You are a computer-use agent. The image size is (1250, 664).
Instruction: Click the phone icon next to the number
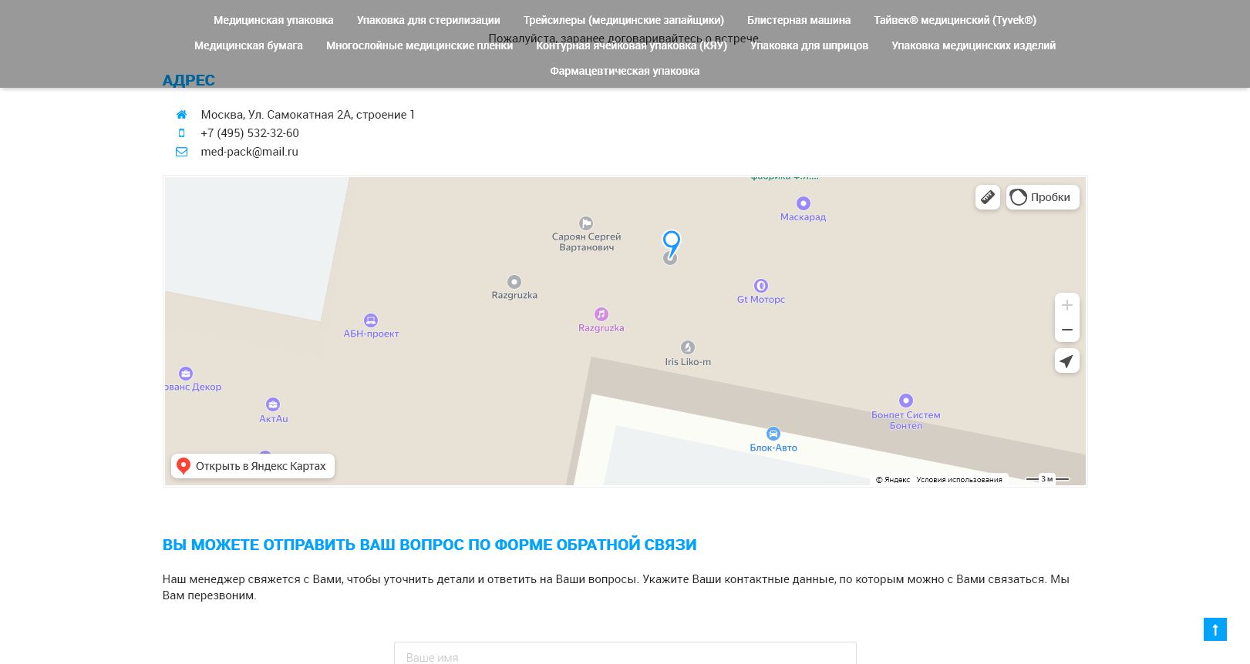pos(181,133)
